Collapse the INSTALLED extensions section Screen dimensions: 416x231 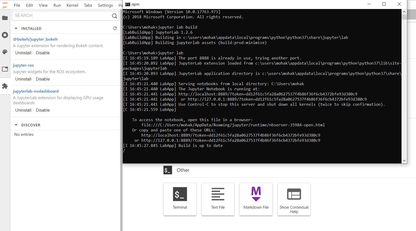point(16,29)
